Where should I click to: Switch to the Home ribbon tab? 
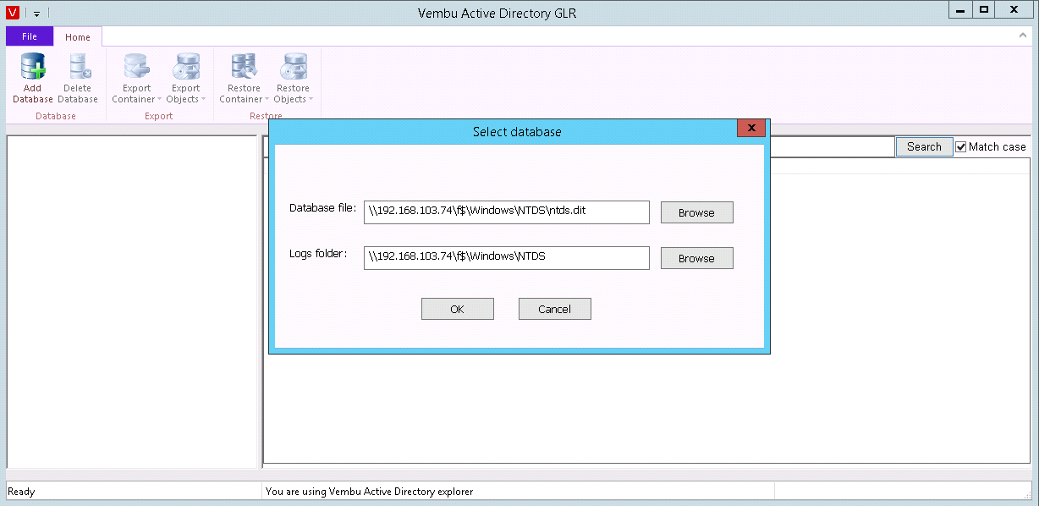[78, 36]
